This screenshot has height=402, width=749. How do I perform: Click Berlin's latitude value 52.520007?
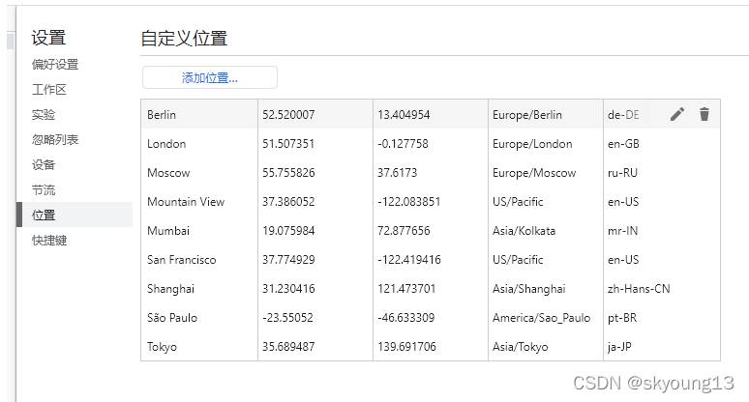288,115
